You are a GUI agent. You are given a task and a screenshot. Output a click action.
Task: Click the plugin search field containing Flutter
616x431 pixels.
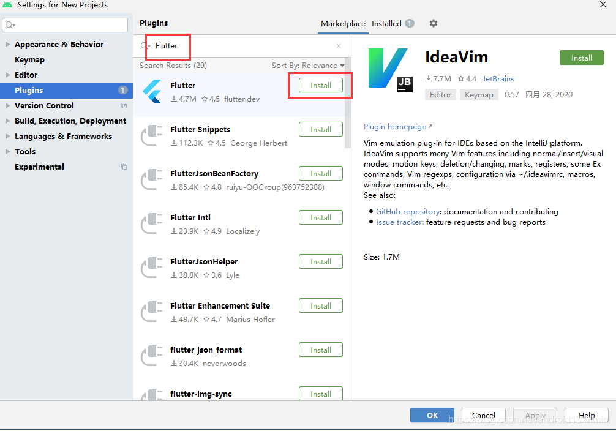(241, 46)
